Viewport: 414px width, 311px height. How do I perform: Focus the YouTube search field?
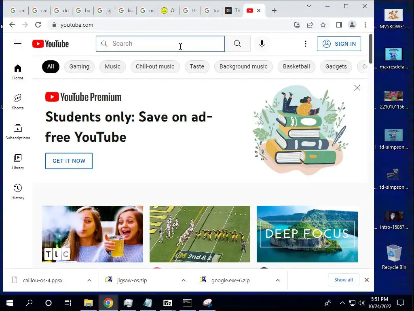click(x=160, y=44)
